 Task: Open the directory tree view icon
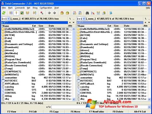[x=28, y=13]
